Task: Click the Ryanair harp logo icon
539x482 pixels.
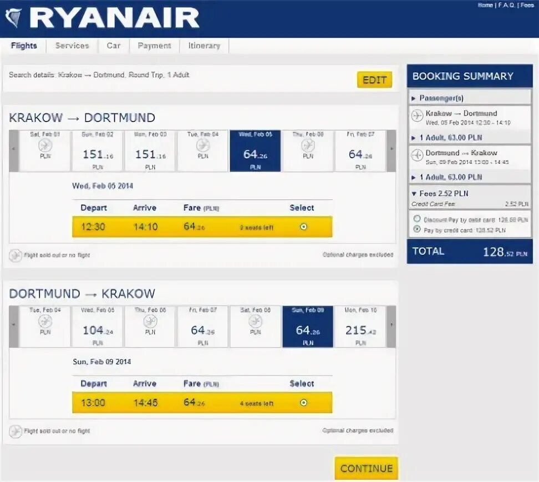Action: (14, 17)
